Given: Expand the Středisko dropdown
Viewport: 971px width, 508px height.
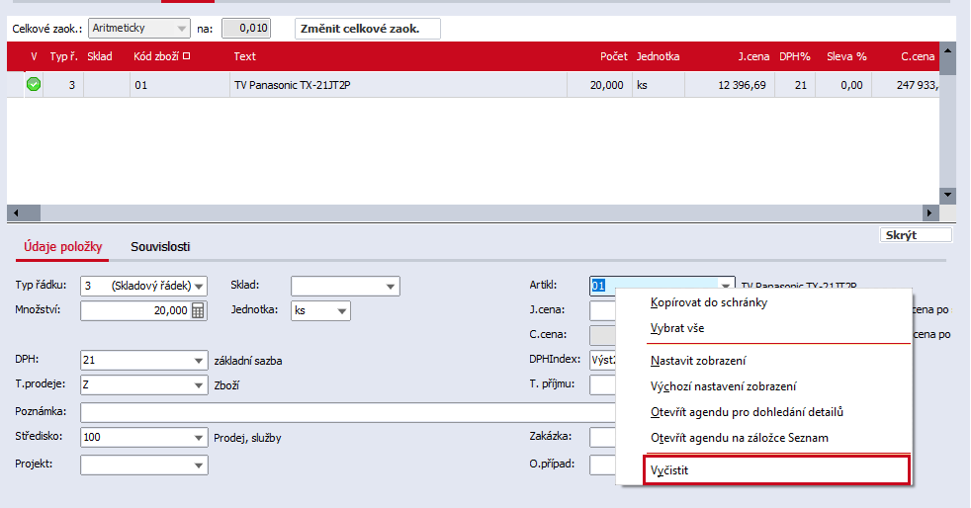Looking at the screenshot, I should click(x=198, y=438).
